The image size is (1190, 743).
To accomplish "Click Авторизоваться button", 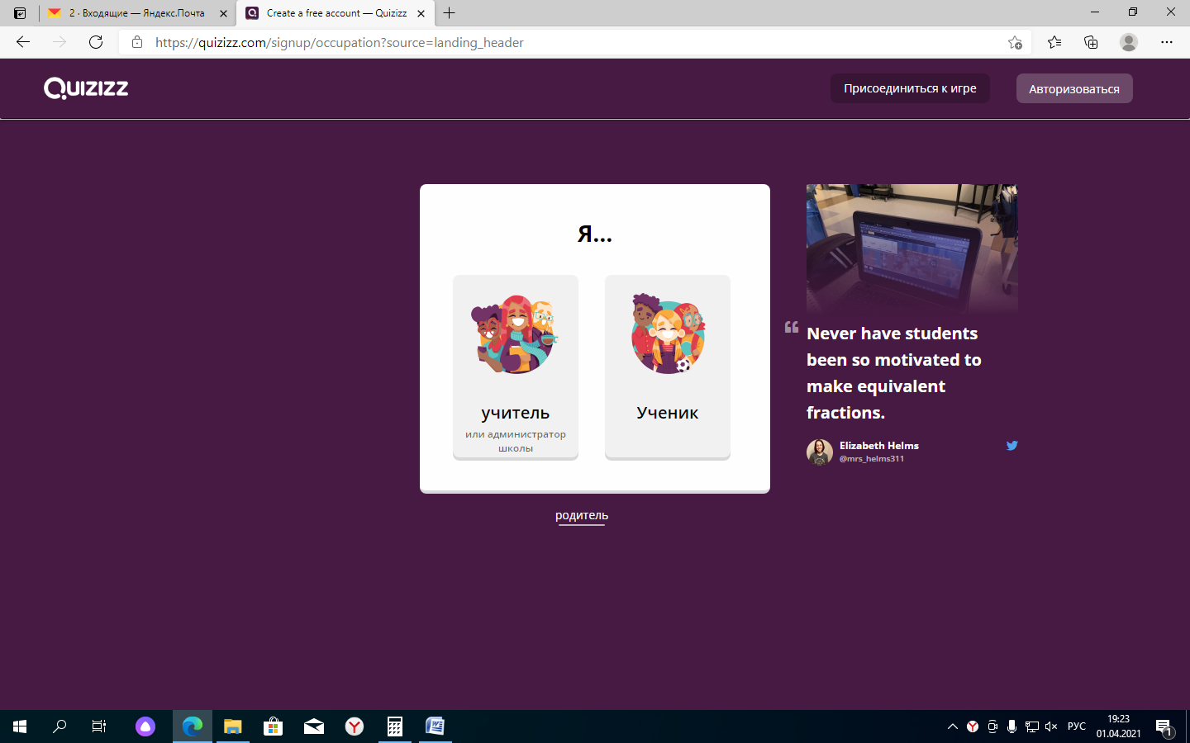I will pyautogui.click(x=1074, y=88).
